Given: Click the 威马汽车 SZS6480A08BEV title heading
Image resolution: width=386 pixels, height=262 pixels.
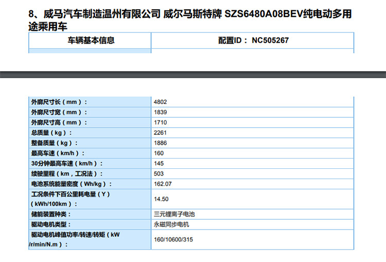Looking at the screenshot, I should [190, 20].
